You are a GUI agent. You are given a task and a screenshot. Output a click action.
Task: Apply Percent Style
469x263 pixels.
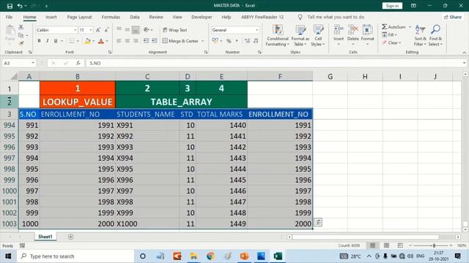point(229,41)
